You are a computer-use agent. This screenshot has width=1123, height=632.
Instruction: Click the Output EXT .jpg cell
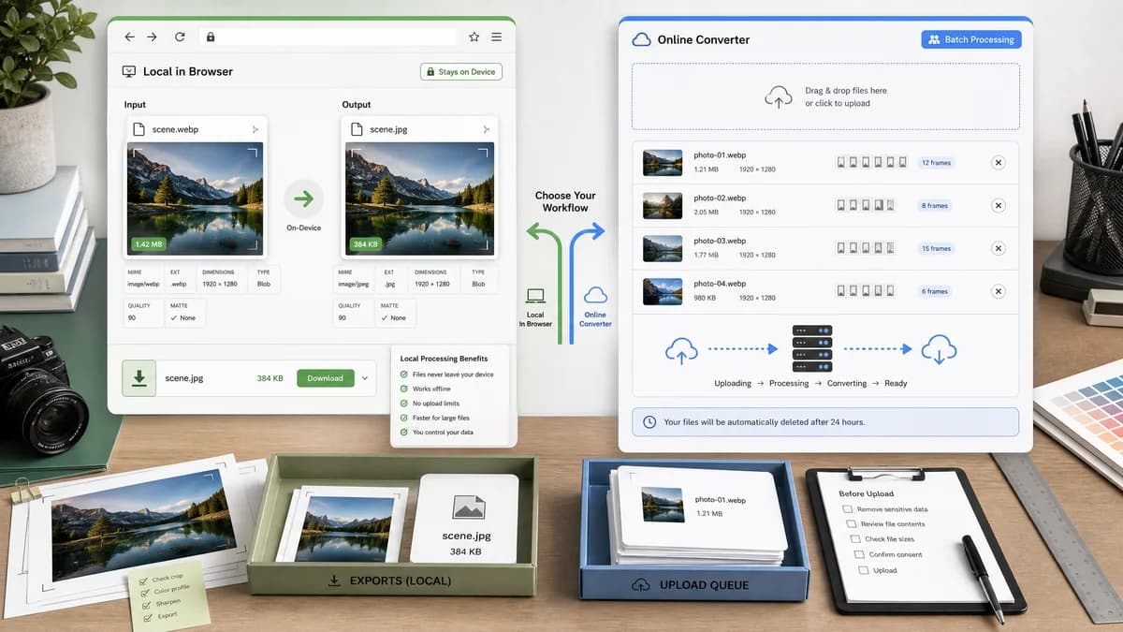pyautogui.click(x=390, y=278)
